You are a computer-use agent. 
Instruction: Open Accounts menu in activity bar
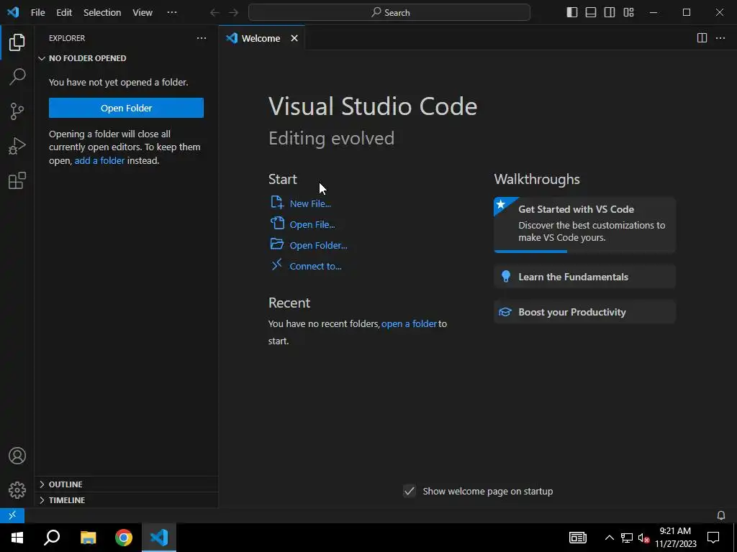click(17, 456)
